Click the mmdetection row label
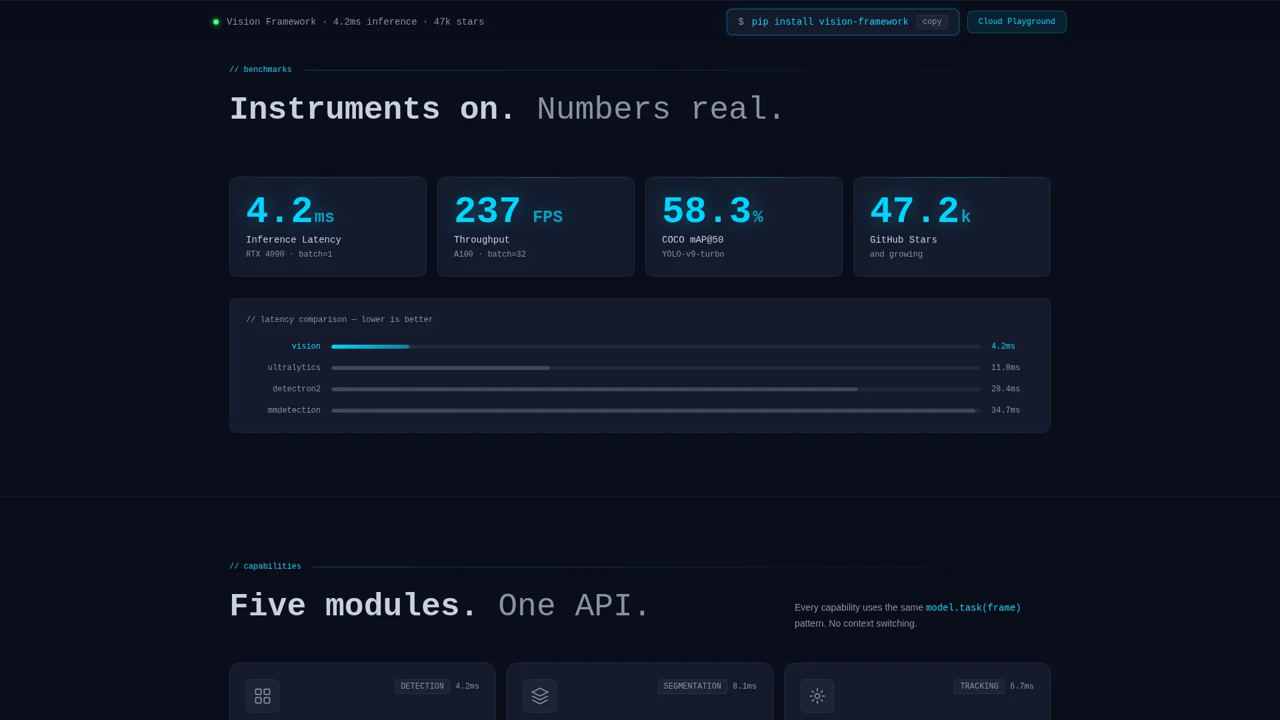 (294, 411)
